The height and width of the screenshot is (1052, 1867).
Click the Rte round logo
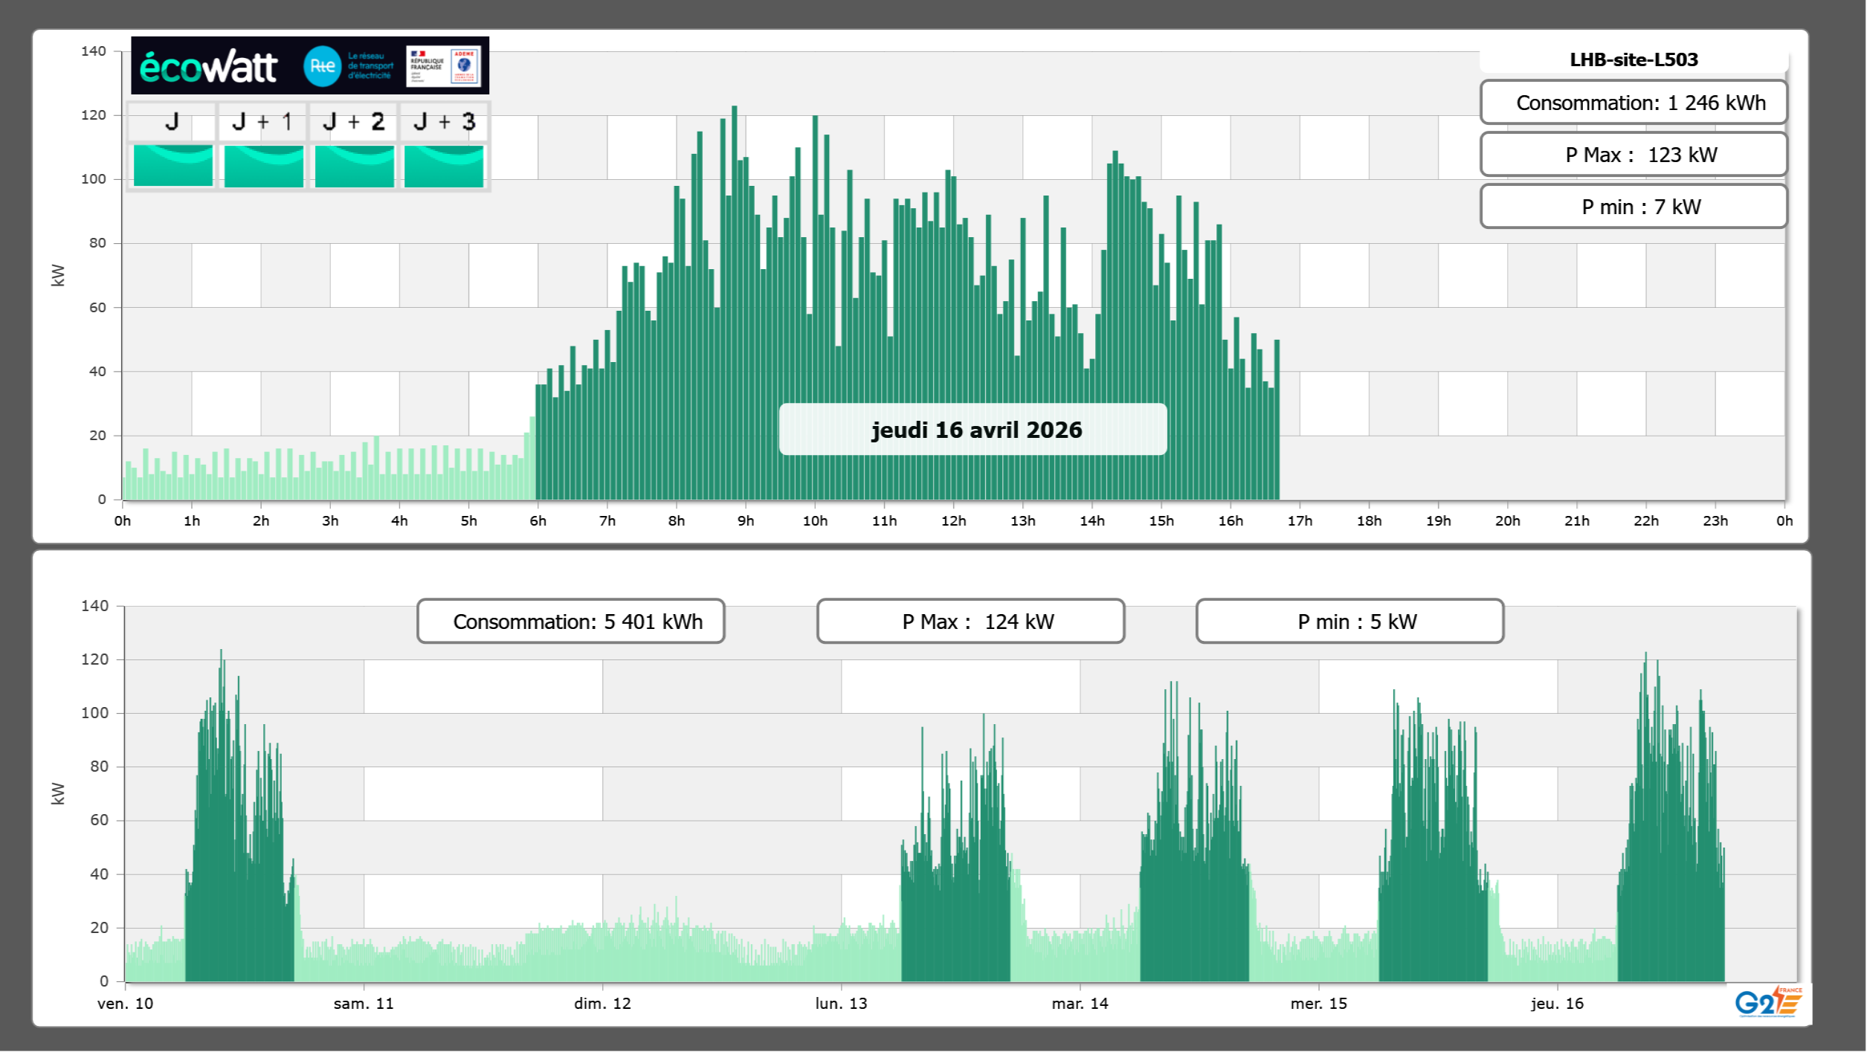click(322, 66)
